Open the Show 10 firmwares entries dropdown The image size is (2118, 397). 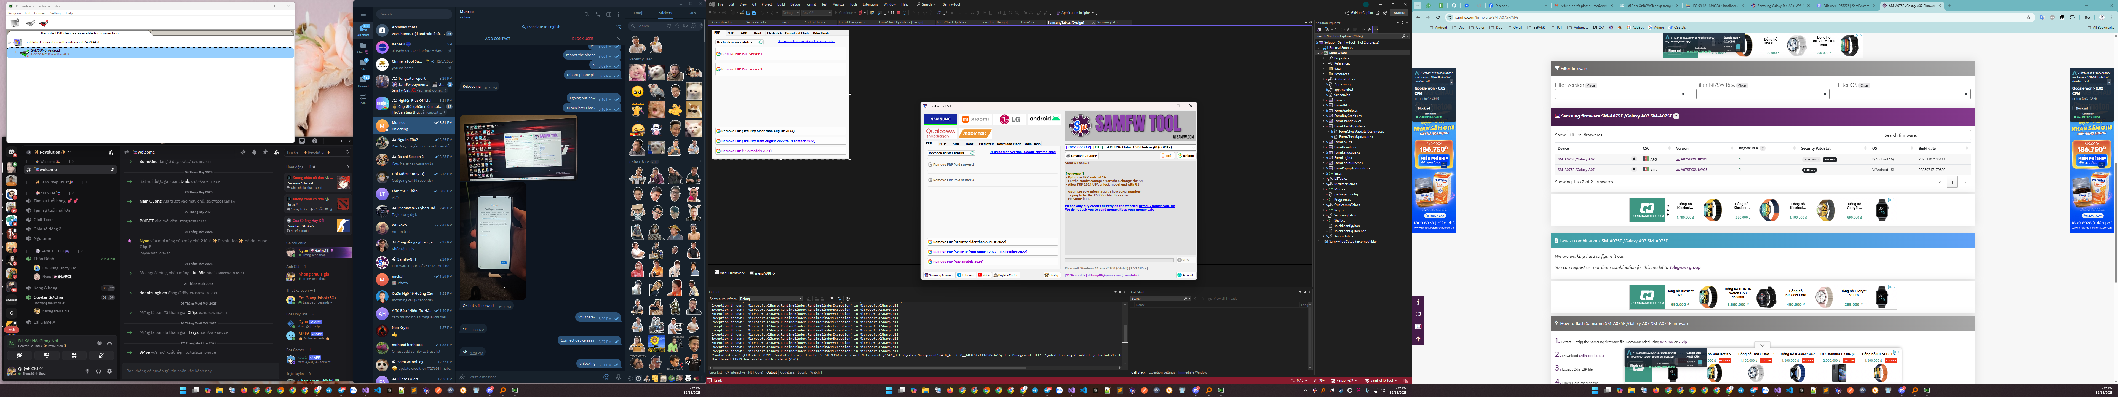(1574, 135)
